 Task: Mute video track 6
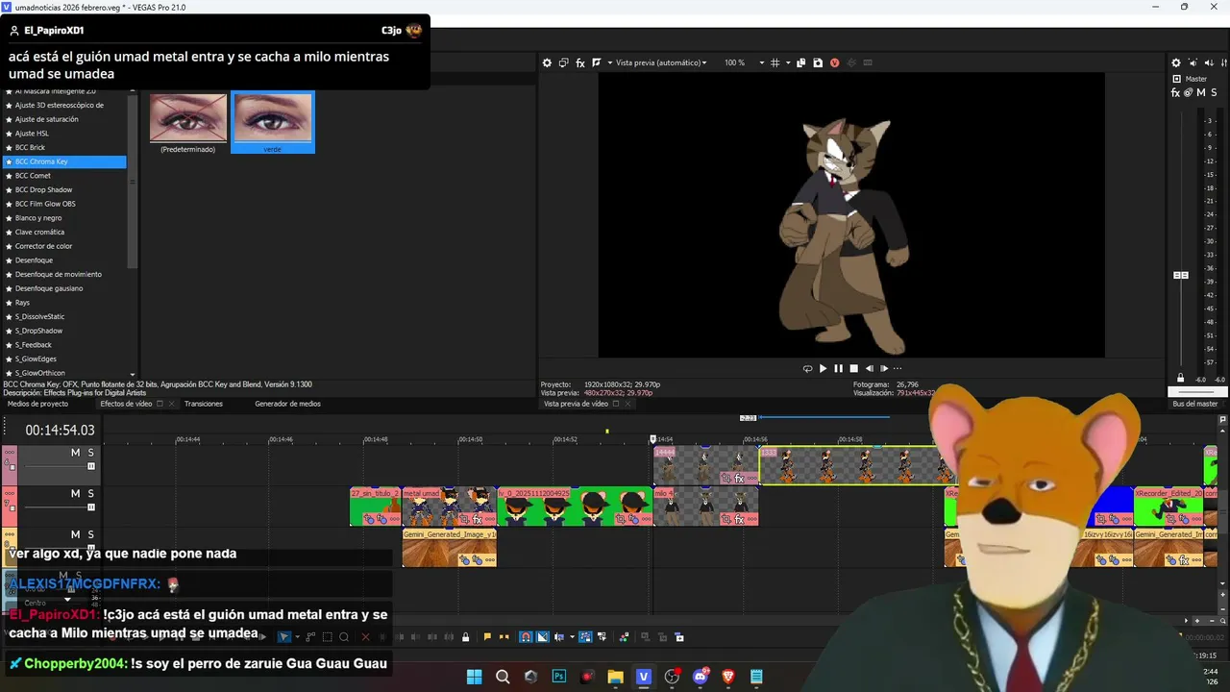[75, 453]
